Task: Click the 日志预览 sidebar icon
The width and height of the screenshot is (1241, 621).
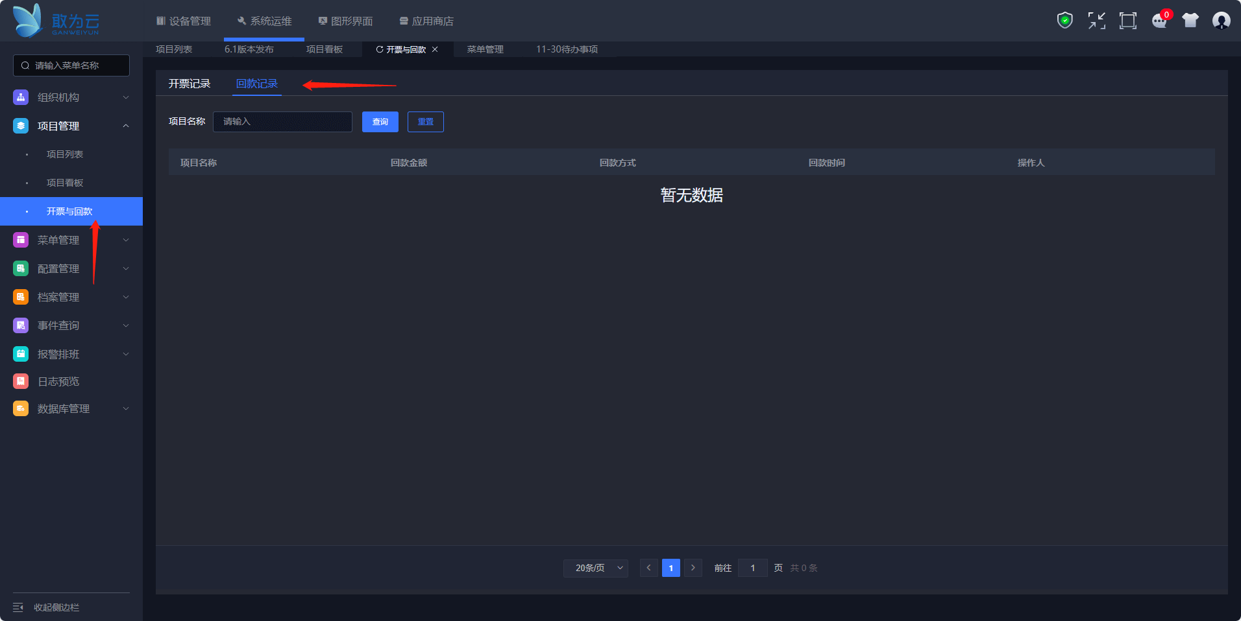Action: click(21, 381)
